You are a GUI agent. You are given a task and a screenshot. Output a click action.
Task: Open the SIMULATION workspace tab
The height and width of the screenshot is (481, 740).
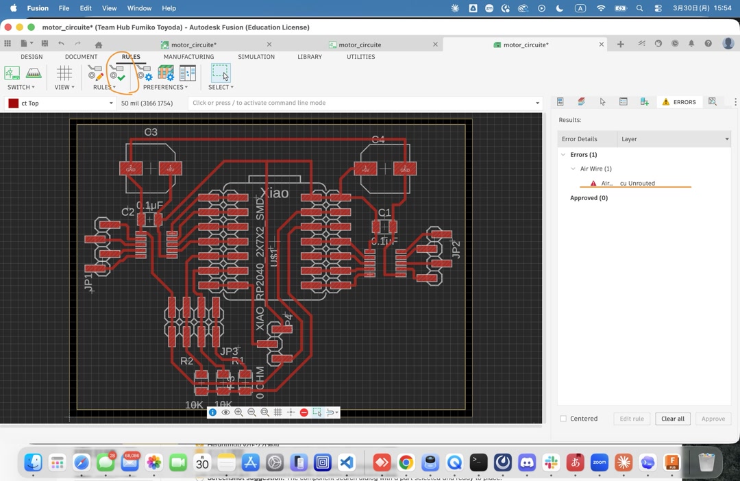[x=256, y=57]
